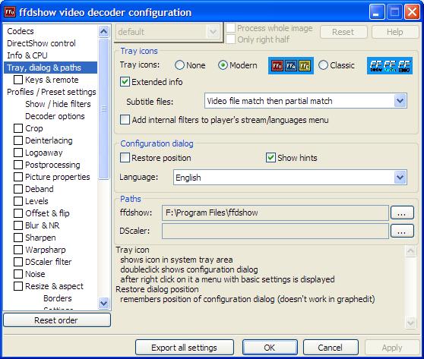Screen dimensions: 424x359
Task: Open Profiles / Preset settings page
Action: click(x=52, y=92)
